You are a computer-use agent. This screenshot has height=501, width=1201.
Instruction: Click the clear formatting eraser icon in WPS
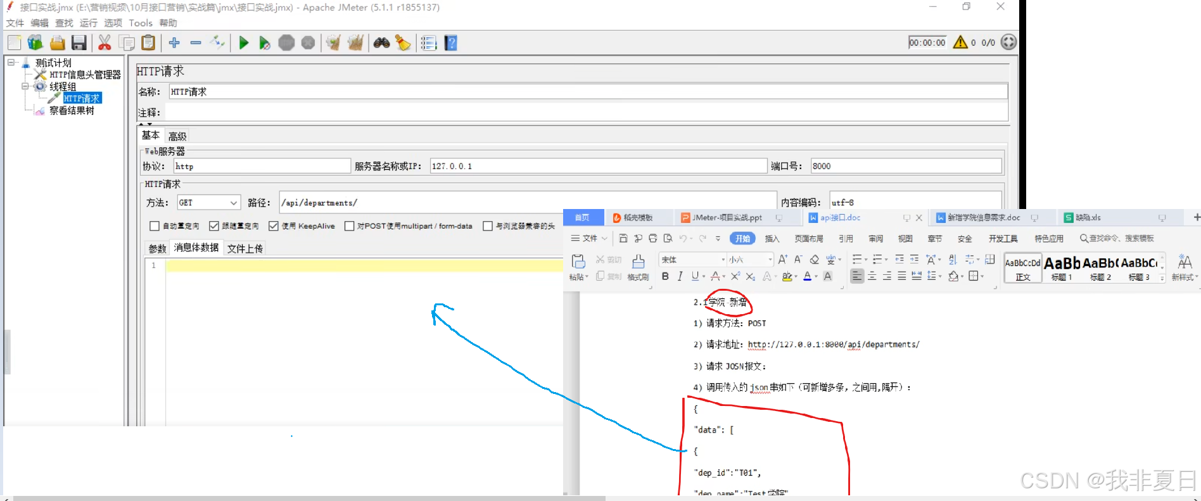click(815, 259)
